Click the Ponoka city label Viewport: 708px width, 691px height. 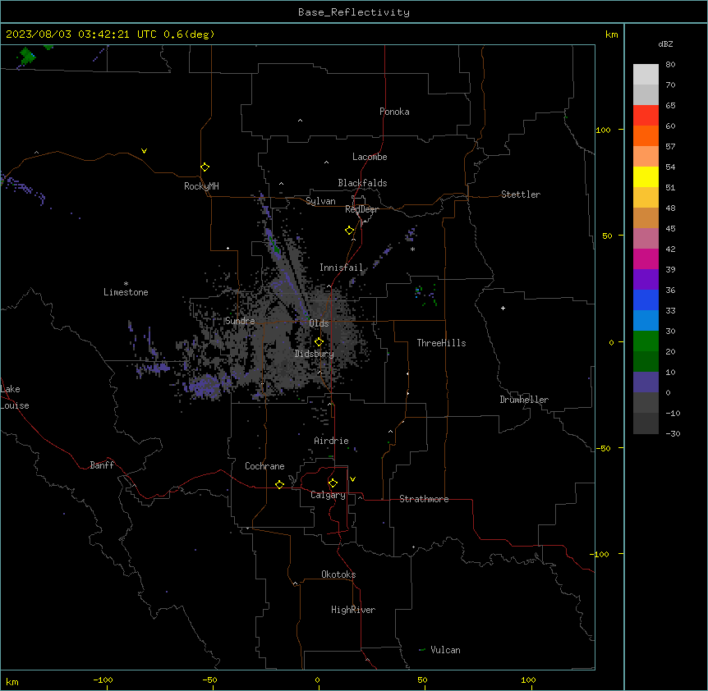point(394,112)
